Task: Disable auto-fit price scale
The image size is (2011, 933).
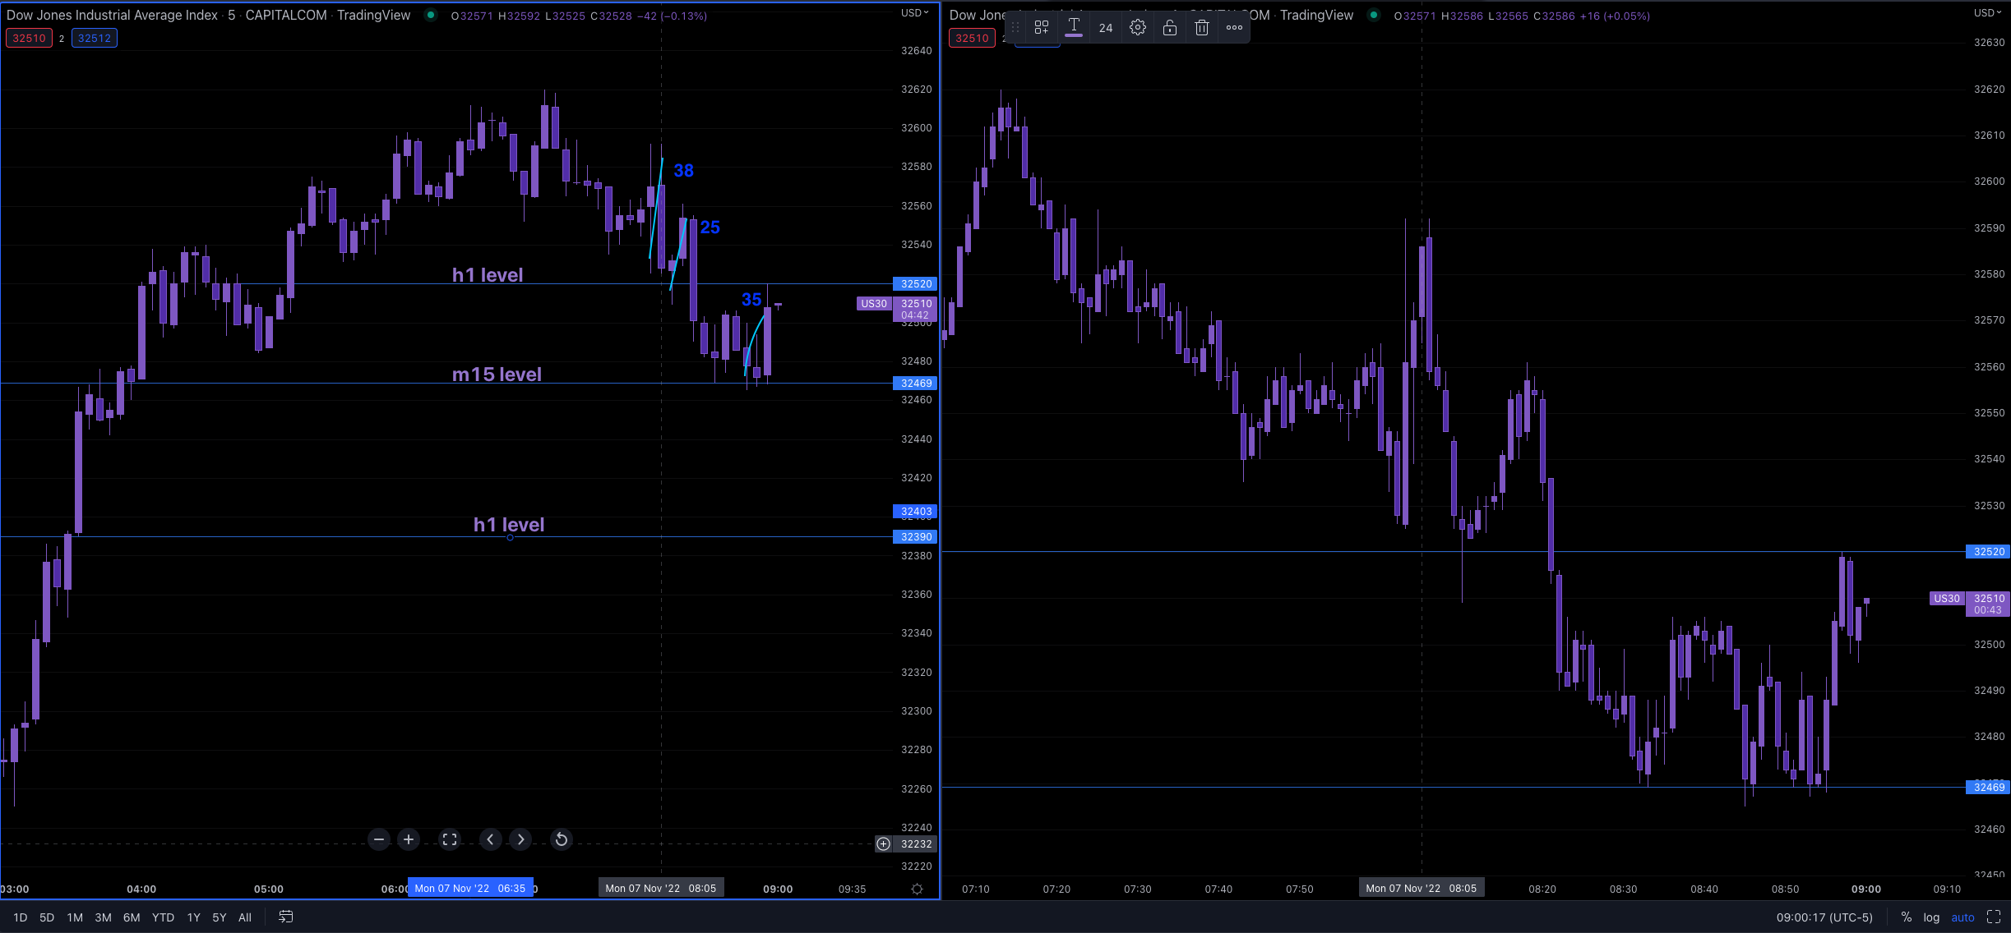Action: (1963, 917)
